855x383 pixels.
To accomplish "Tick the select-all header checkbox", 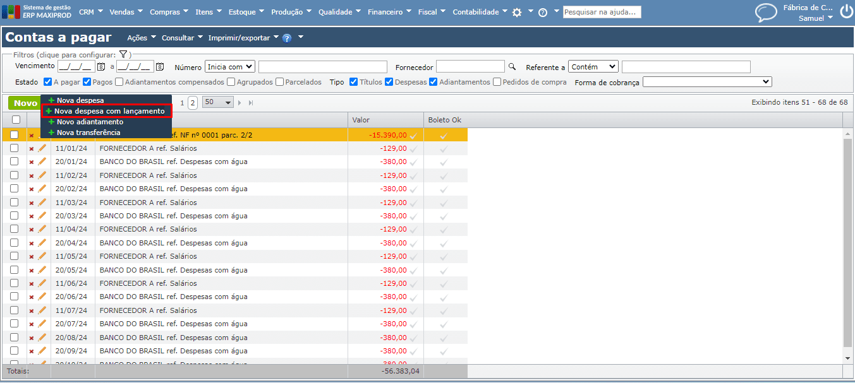I will tap(16, 120).
